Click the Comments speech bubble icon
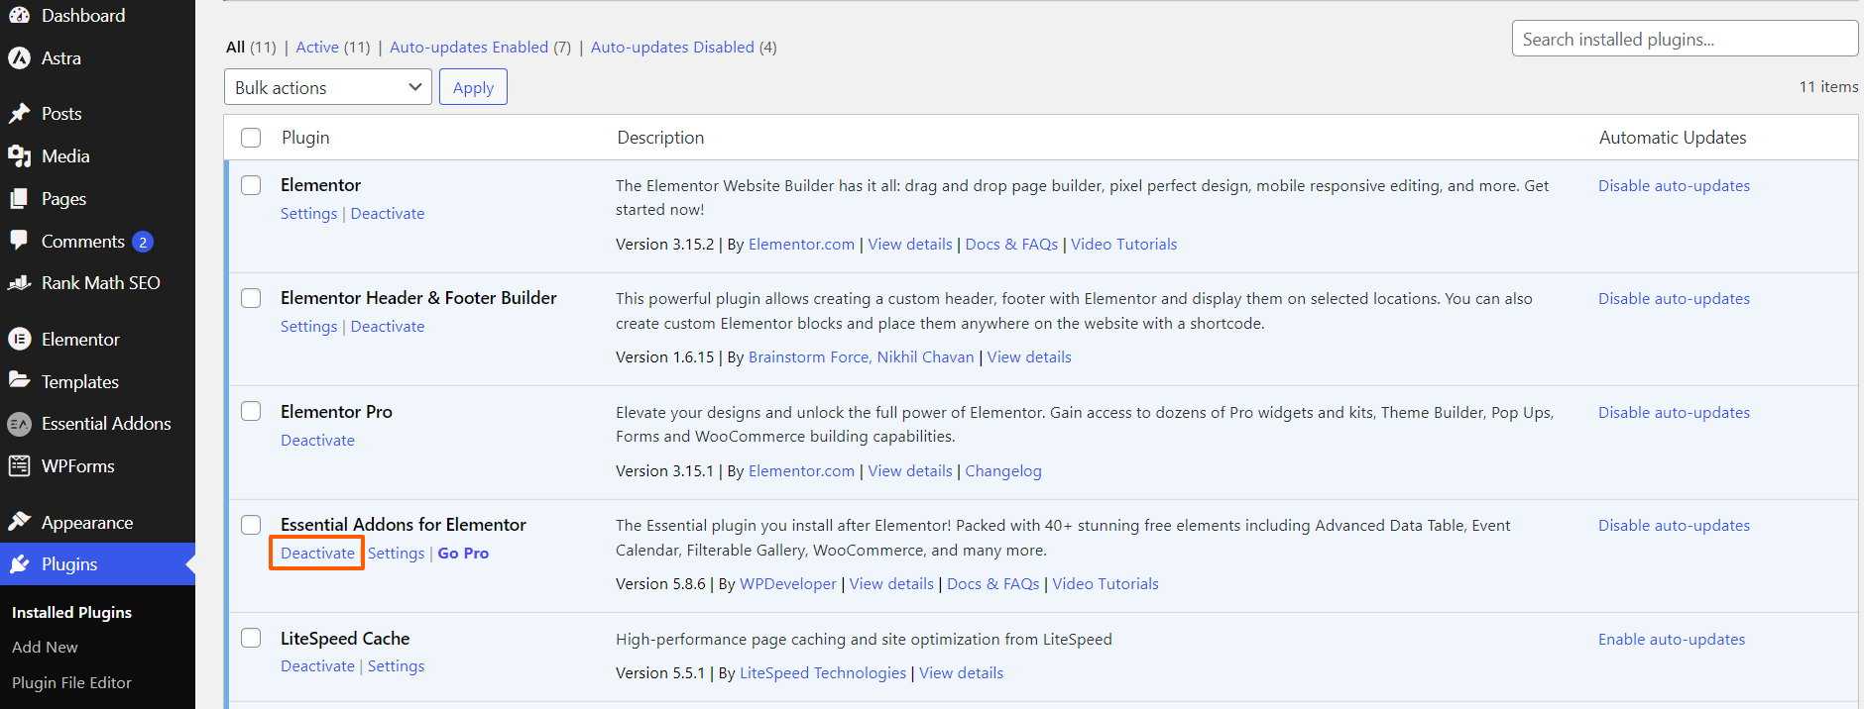 coord(20,241)
